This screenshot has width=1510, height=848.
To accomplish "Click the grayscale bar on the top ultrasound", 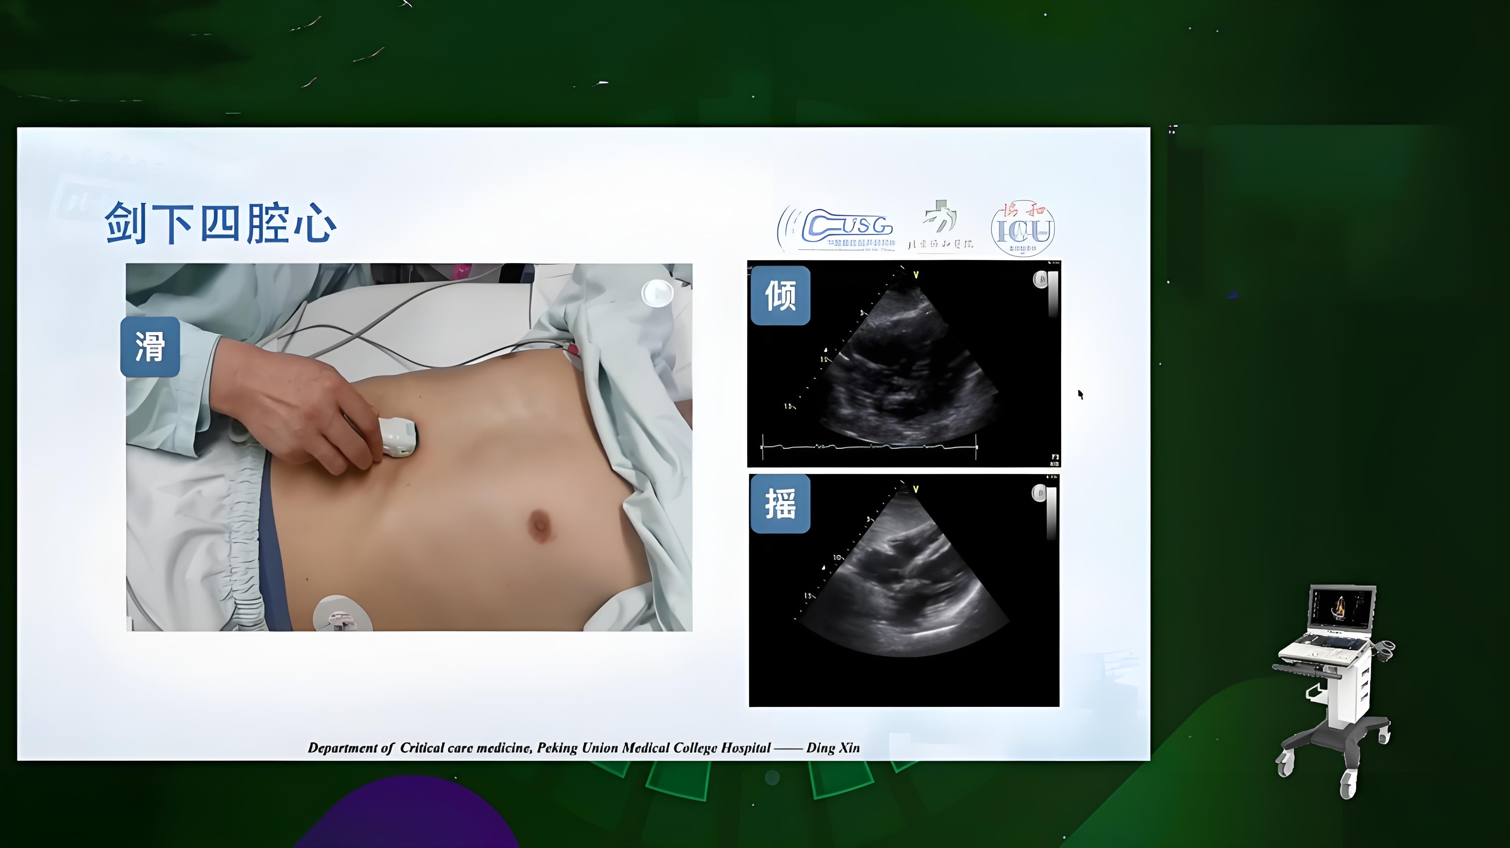I will pyautogui.click(x=1053, y=294).
